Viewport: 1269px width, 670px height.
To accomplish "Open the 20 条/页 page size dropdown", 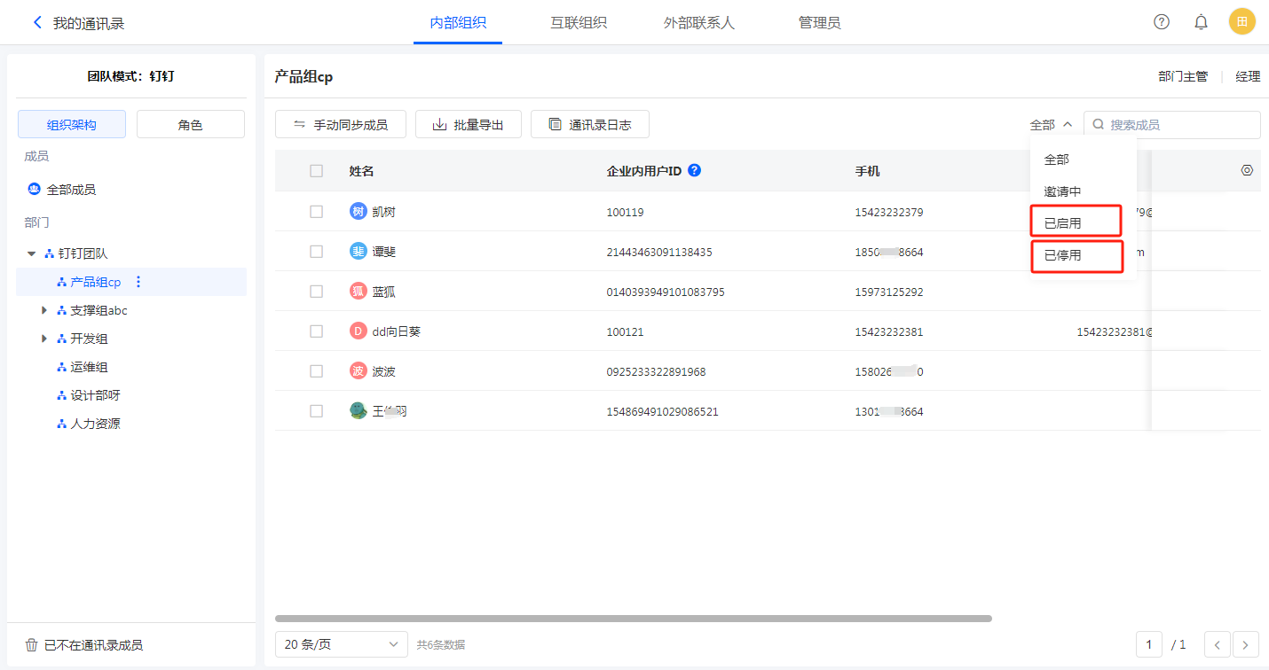I will pyautogui.click(x=341, y=644).
